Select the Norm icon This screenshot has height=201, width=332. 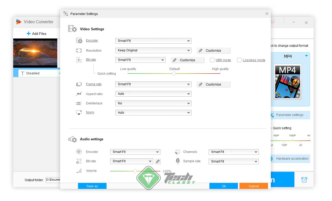(x=79, y=112)
